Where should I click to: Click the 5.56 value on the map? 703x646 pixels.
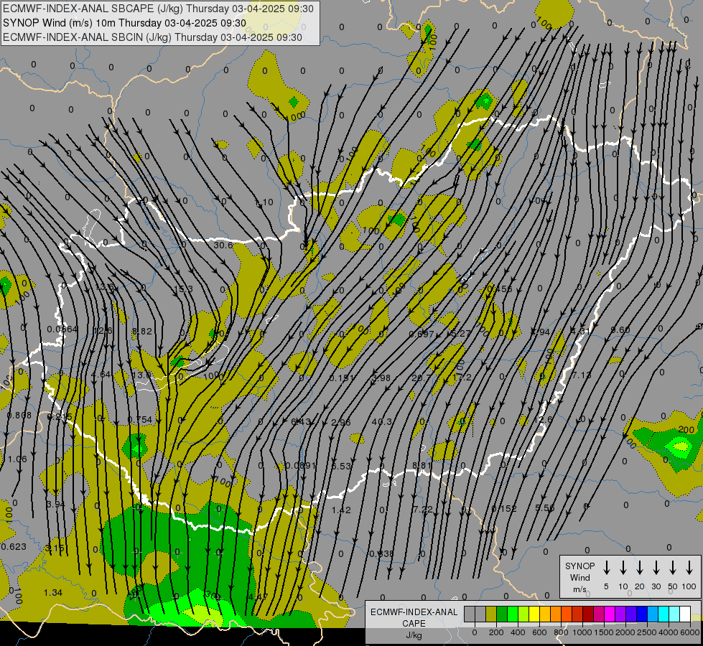545,508
